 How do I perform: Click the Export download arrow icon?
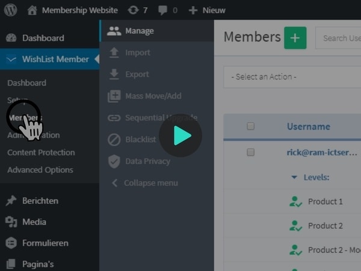click(114, 74)
